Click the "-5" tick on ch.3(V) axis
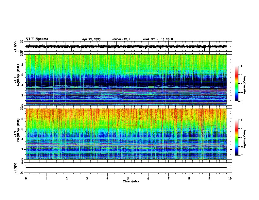Image resolution: width=259 pixels, height=200 pixels. point(22,173)
